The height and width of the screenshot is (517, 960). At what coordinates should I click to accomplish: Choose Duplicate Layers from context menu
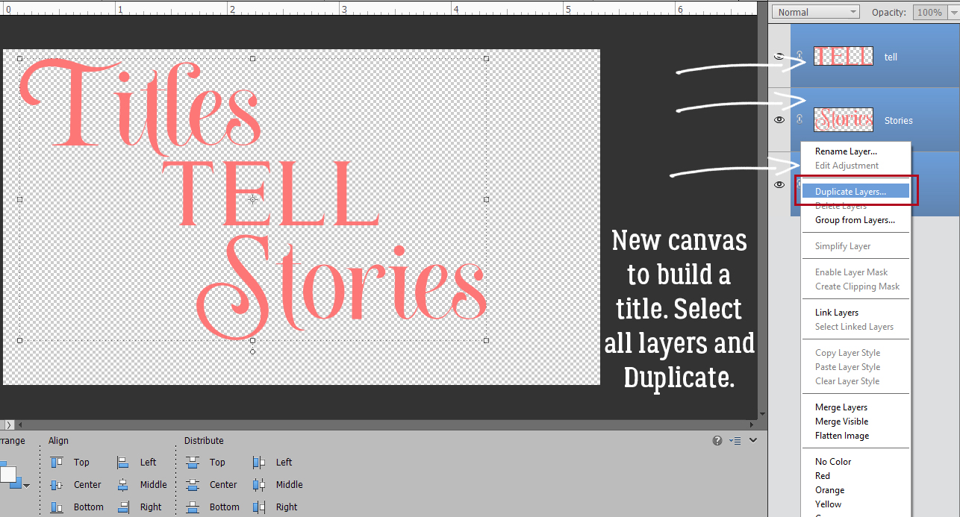pos(856,192)
